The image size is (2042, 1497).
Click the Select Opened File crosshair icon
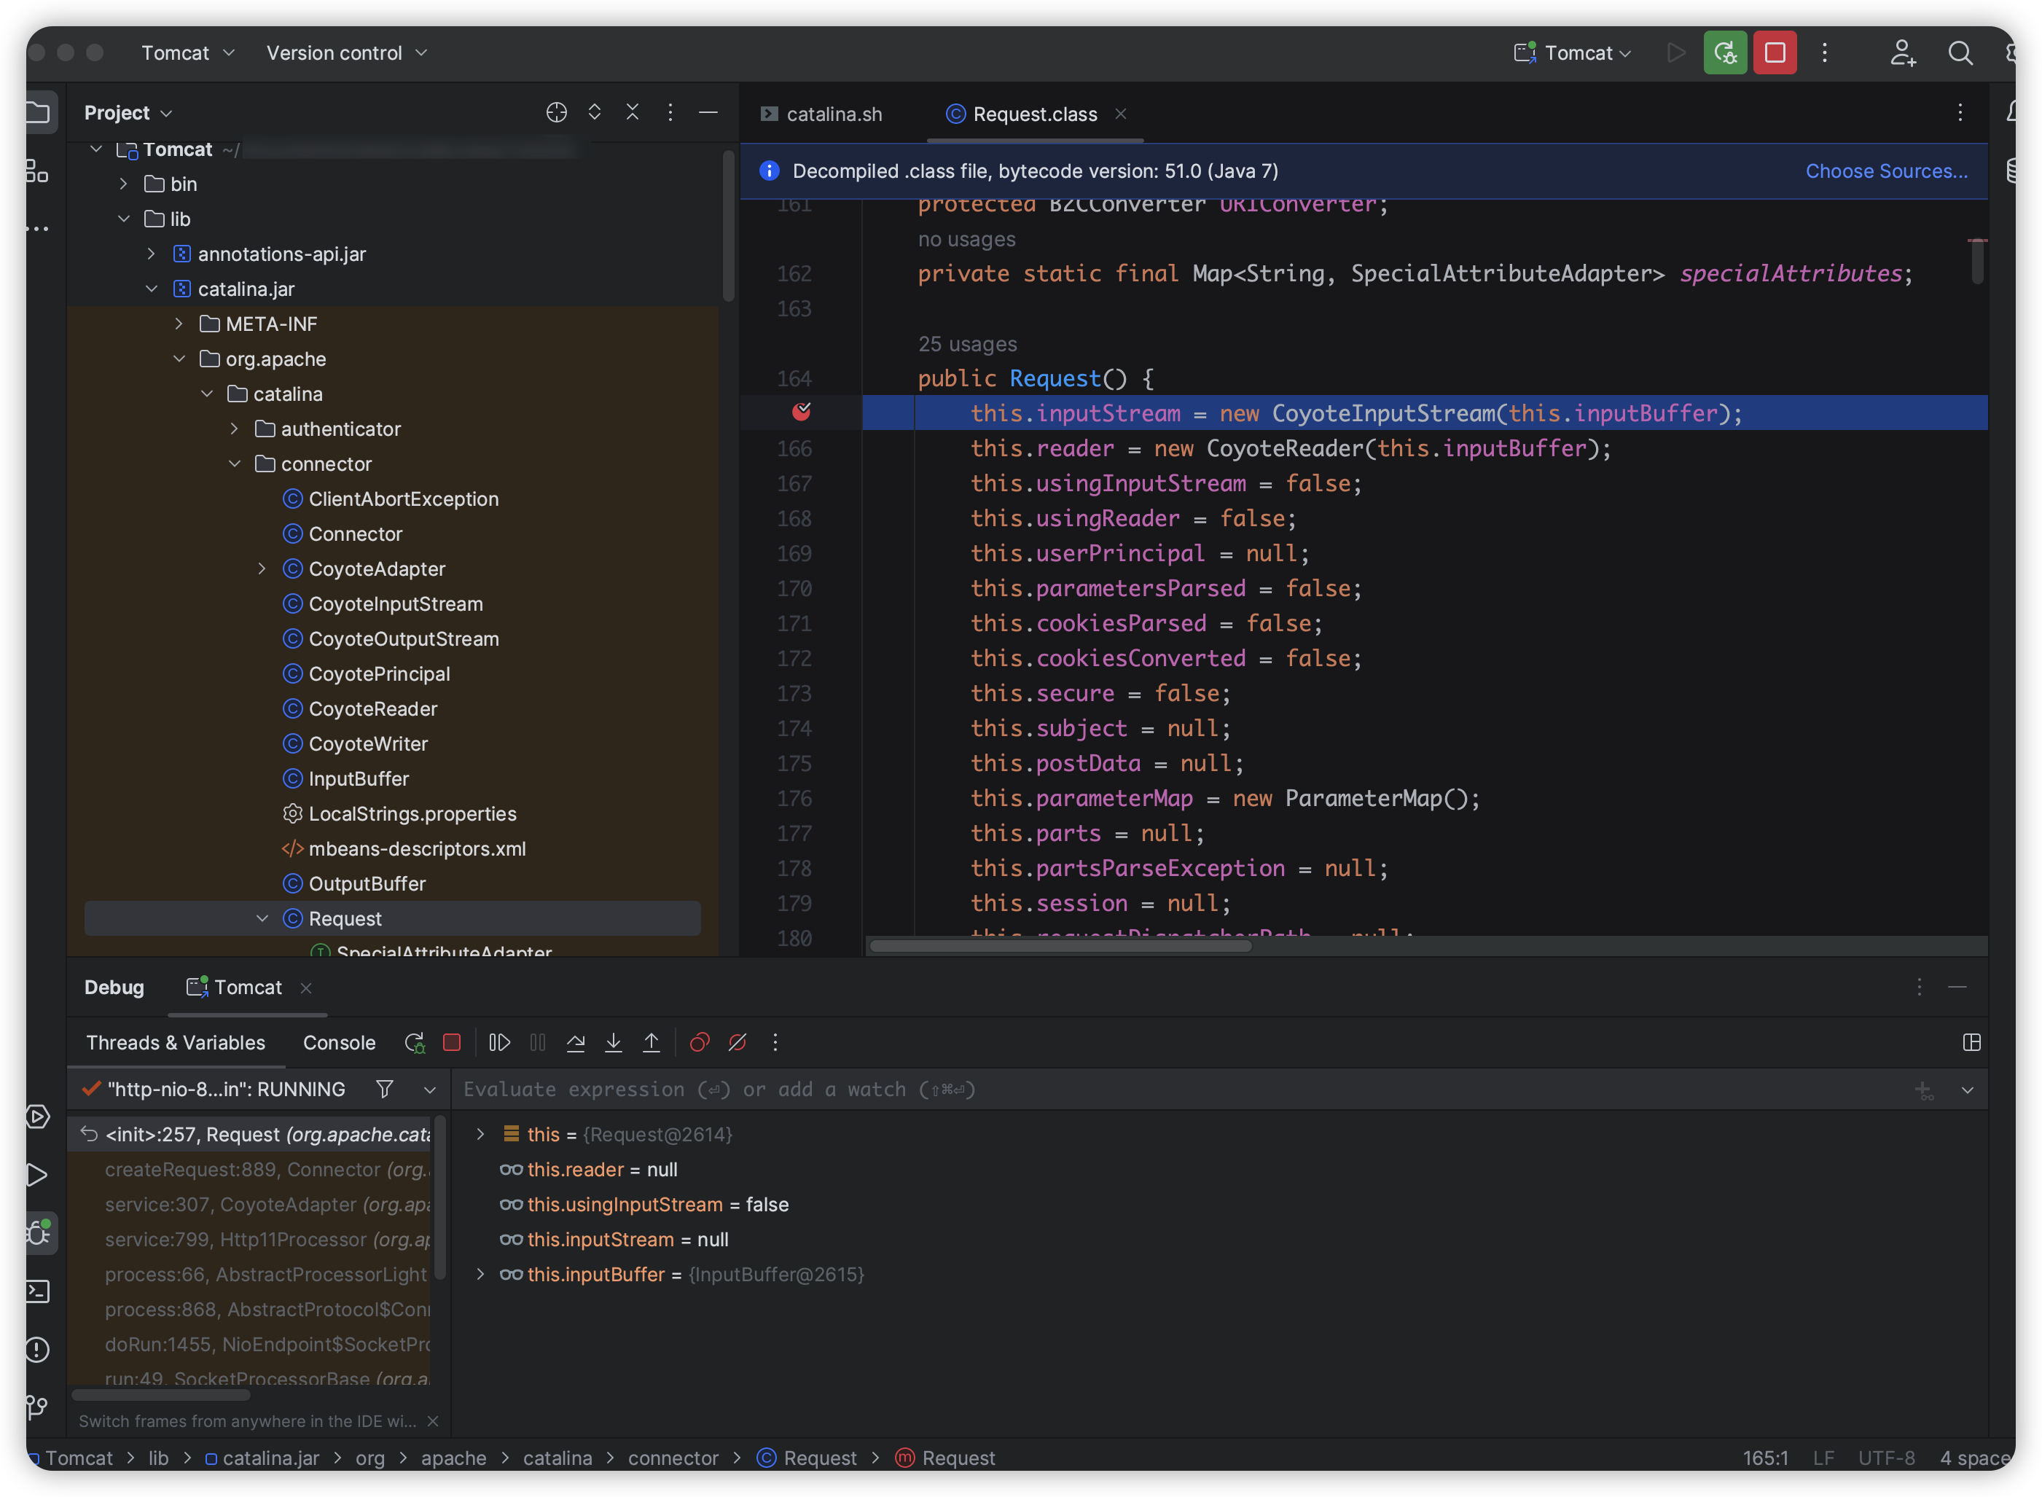click(x=556, y=112)
